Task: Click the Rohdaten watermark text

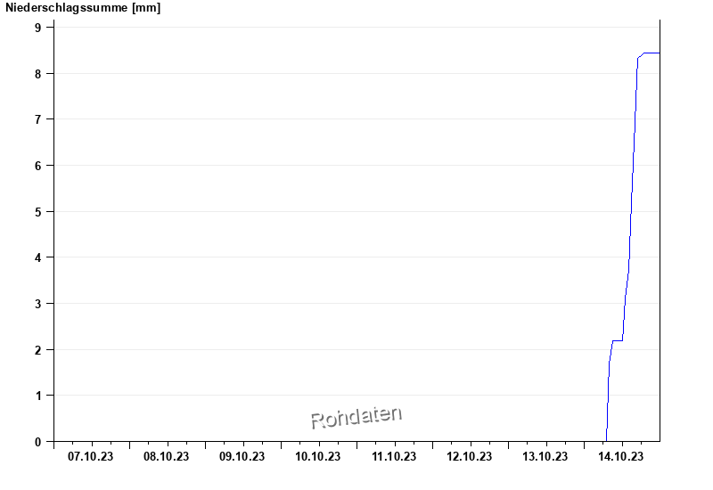Action: coord(356,416)
